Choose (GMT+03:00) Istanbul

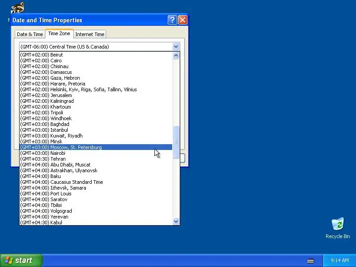(96, 130)
